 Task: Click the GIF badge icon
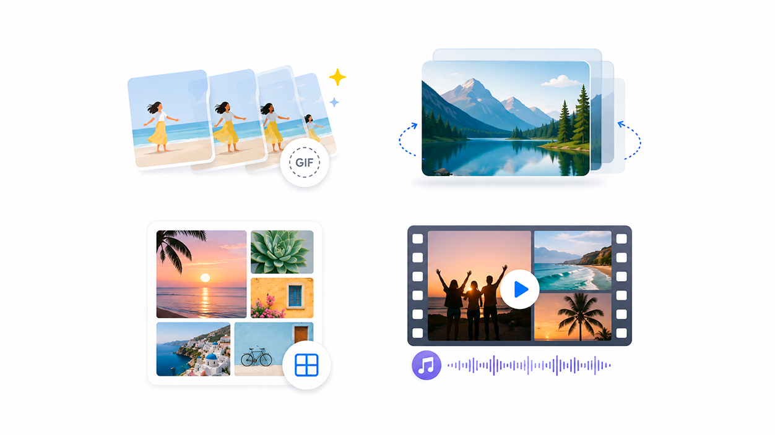[304, 163]
